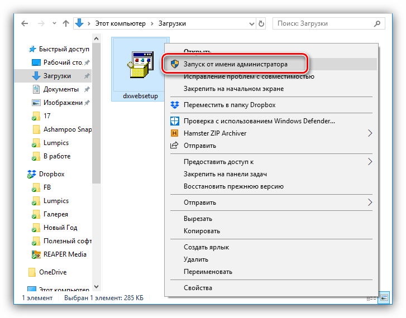Click the share icon beside 'Отправить'

(x=174, y=145)
